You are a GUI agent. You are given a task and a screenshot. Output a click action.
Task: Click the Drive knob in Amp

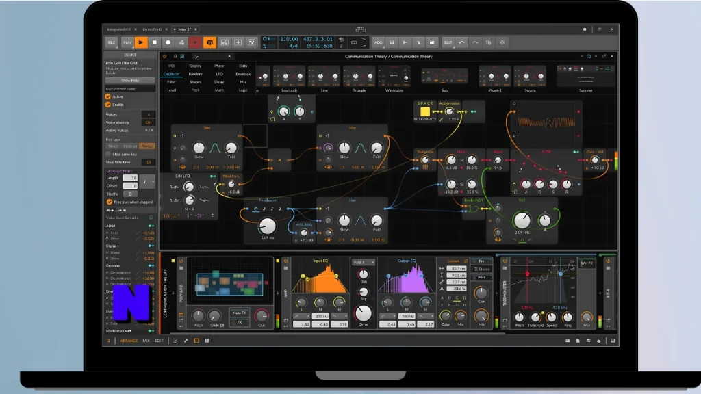[363, 313]
